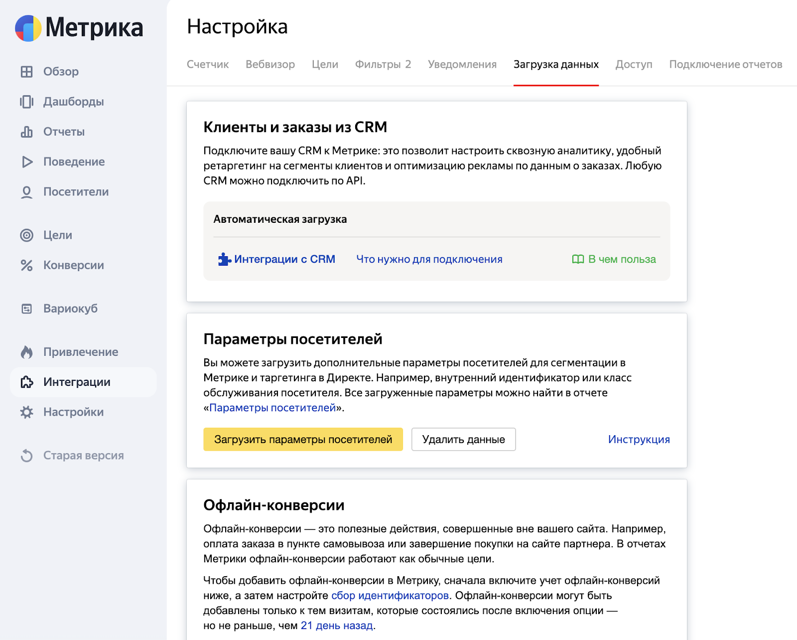Switch to the Уведомления tab
The width and height of the screenshot is (797, 640).
tap(462, 64)
